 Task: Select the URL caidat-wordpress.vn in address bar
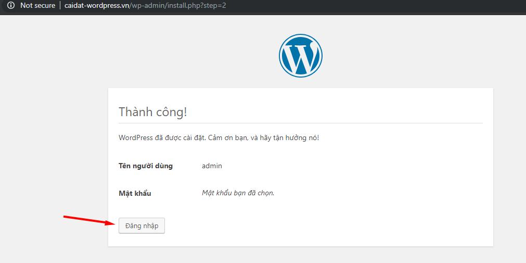[145, 5]
